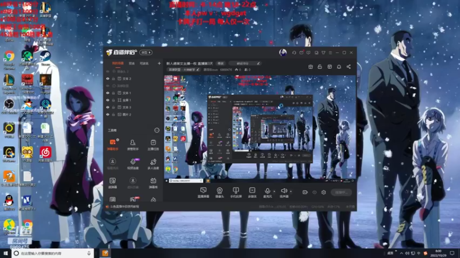Open the 弹幕秀 tool
Screen dimensions: 460x258
153,183
